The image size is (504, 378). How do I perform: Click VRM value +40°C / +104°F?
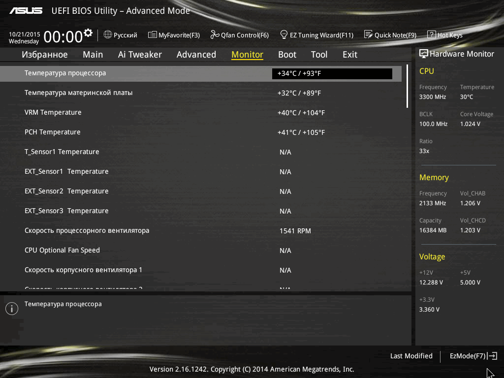coord(301,113)
